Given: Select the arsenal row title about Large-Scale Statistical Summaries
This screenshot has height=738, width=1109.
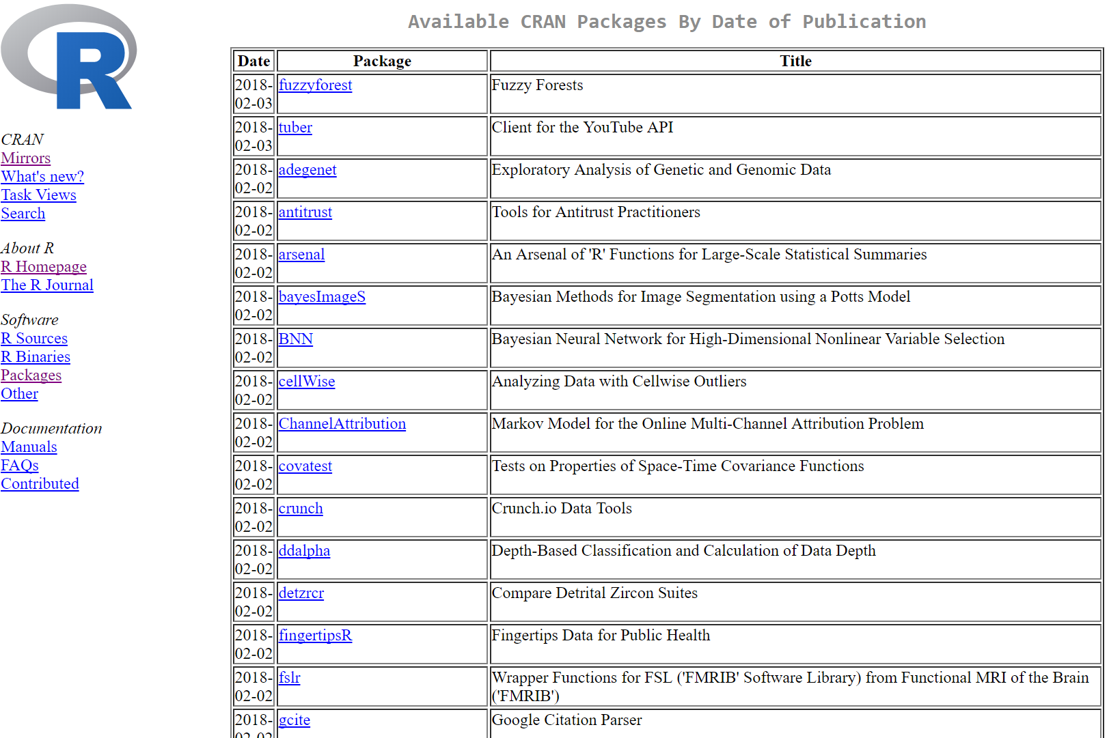Looking at the screenshot, I should (709, 255).
